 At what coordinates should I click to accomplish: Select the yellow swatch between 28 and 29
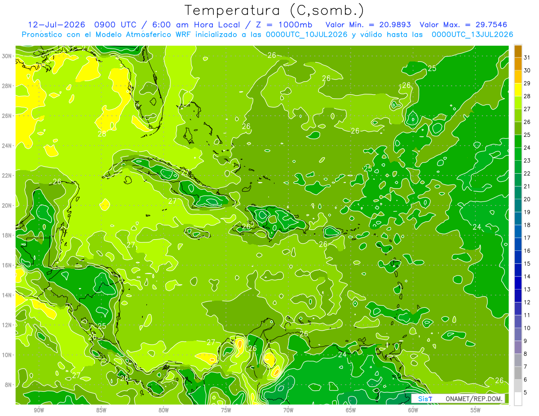pyautogui.click(x=518, y=90)
